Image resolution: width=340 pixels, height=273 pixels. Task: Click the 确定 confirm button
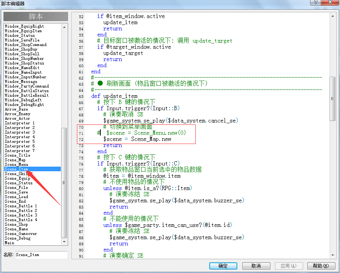click(223, 266)
